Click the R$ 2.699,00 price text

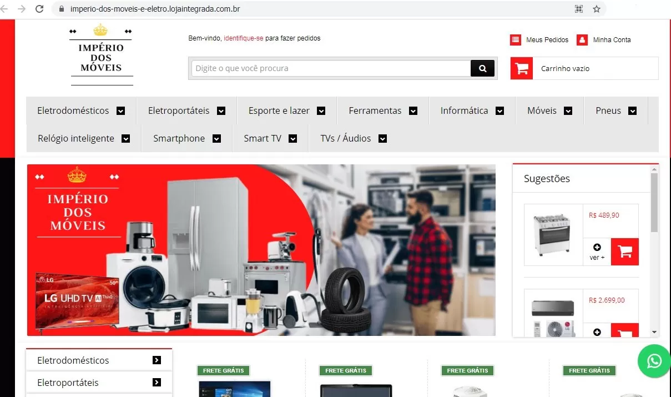point(607,300)
